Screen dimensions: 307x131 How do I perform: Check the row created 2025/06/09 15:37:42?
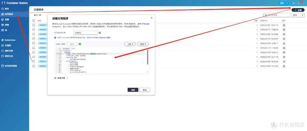tap(34, 66)
